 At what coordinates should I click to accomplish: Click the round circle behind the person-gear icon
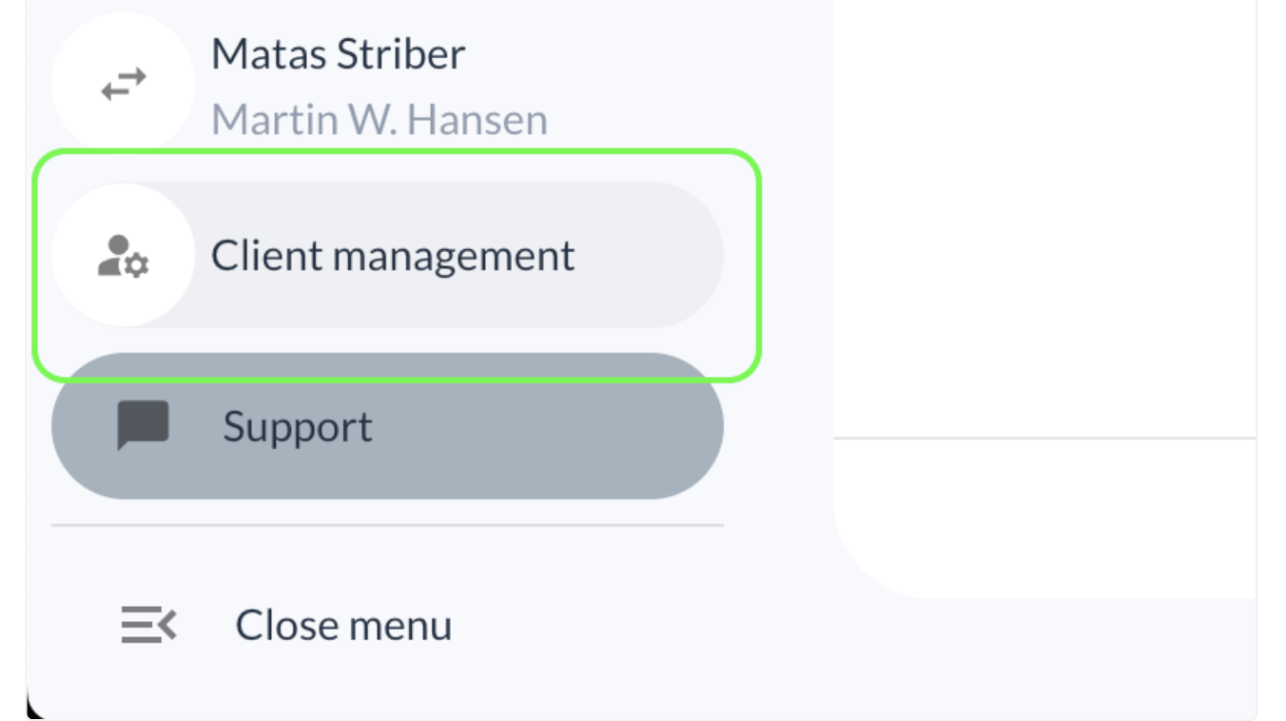(124, 255)
